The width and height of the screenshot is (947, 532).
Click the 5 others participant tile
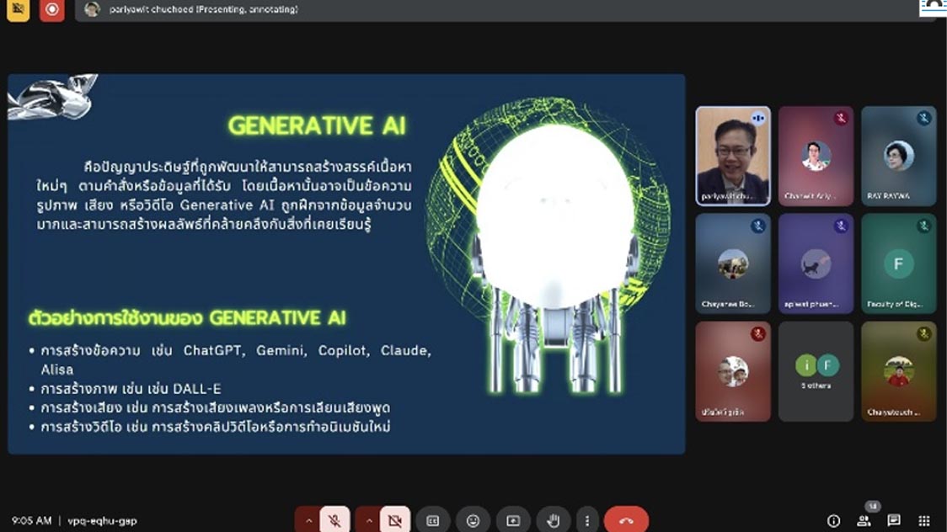(816, 371)
